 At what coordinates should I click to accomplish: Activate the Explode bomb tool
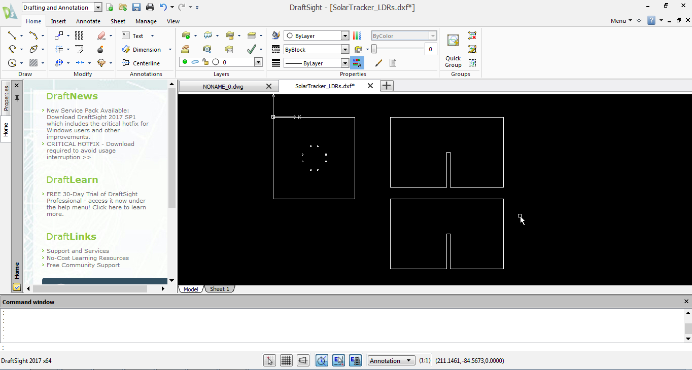pos(100,50)
